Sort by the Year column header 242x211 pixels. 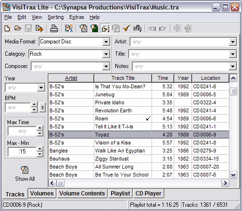coord(183,78)
